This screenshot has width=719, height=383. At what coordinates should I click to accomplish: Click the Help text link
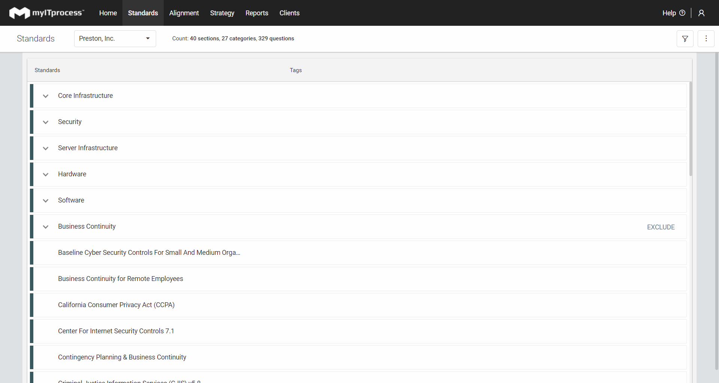pyautogui.click(x=669, y=13)
